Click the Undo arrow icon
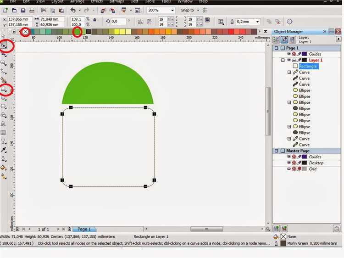Viewport: 344px width, 258px height. pos(73,10)
